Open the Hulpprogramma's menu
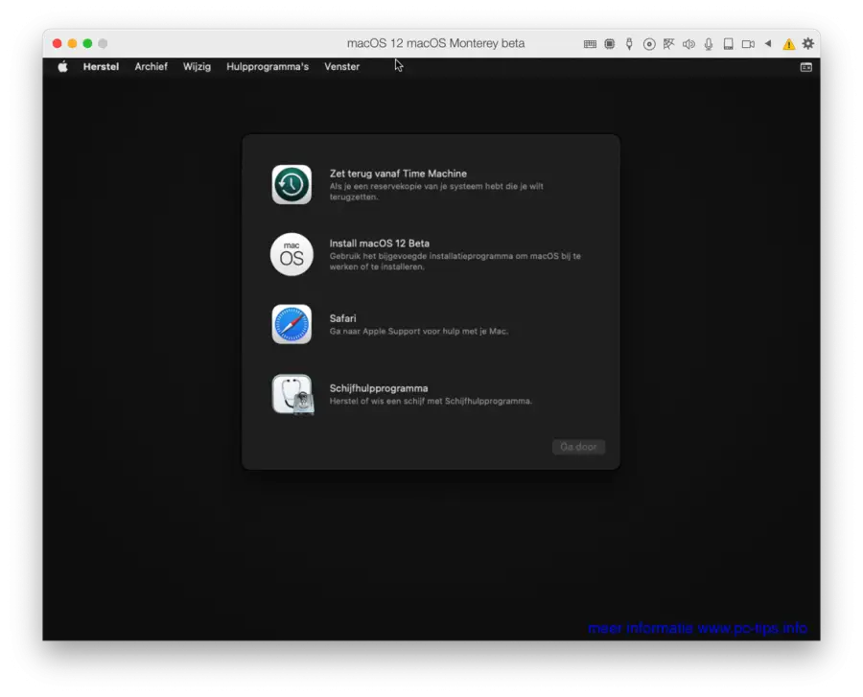863x697 pixels. pos(268,66)
